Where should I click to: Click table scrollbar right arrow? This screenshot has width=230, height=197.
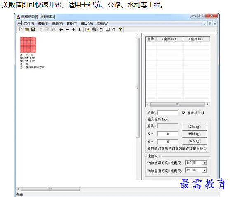[x=207, y=104]
